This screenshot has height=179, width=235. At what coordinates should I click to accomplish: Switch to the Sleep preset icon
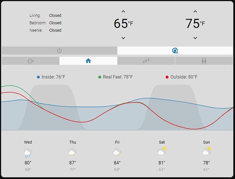click(x=146, y=61)
